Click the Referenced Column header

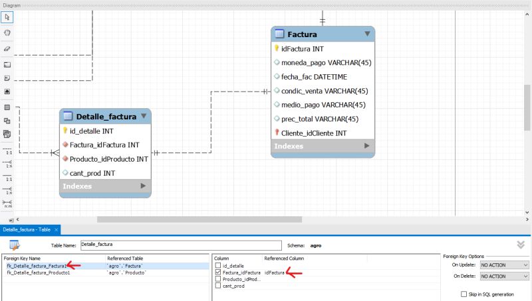284,259
